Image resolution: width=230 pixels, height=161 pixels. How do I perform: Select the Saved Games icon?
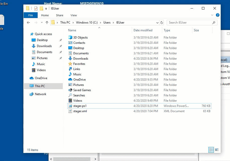point(70,90)
